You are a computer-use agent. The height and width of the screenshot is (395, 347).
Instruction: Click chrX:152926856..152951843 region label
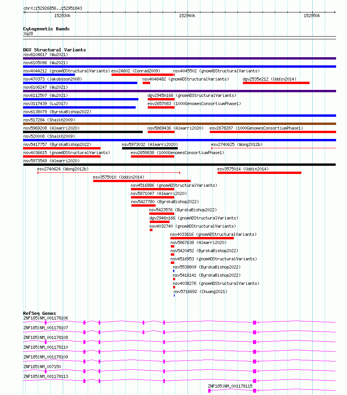53,8
